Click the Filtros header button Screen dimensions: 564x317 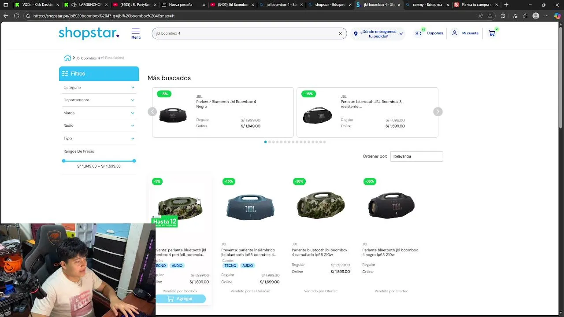99,74
